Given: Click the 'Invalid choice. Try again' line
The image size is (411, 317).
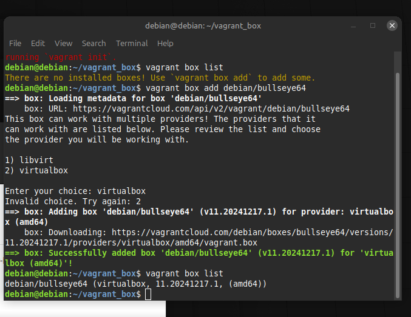Looking at the screenshot, I should pyautogui.click(x=67, y=201).
